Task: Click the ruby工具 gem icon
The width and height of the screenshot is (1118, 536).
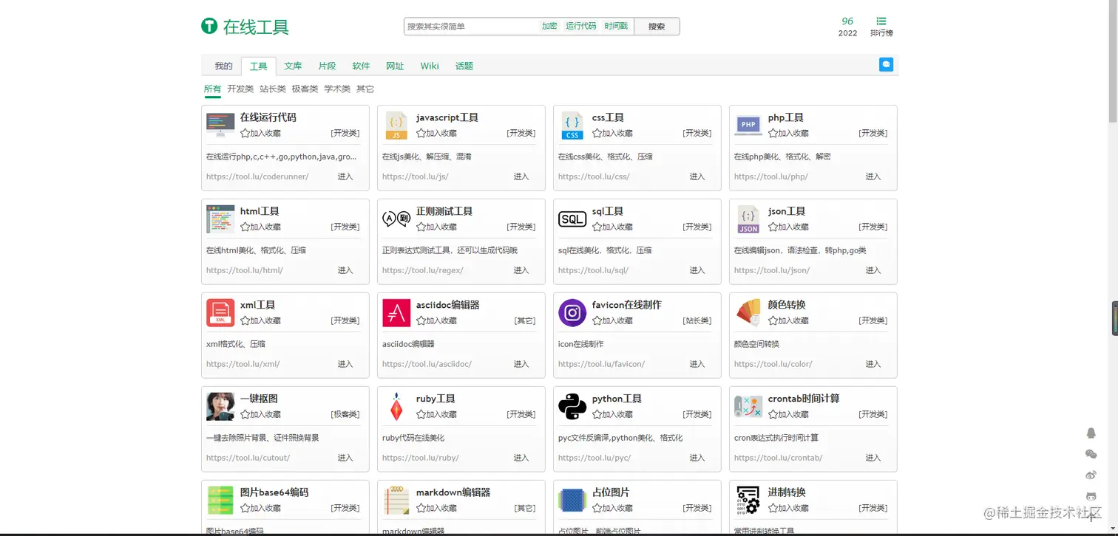Action: tap(396, 407)
